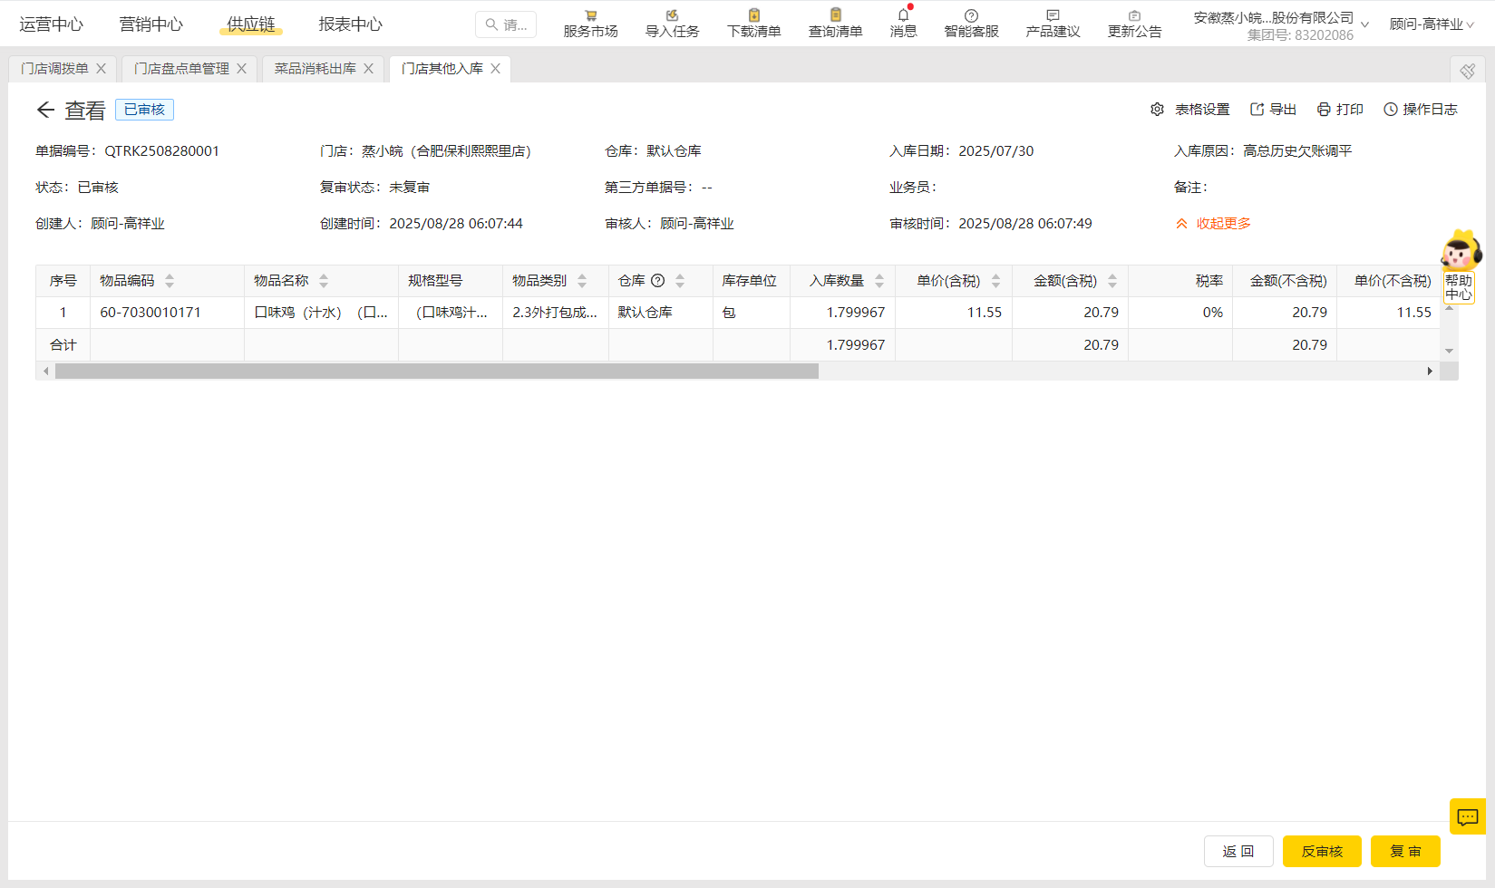This screenshot has width=1495, height=888.
Task: Switch to the 菜品消耗出库 tab
Action: pyautogui.click(x=315, y=68)
